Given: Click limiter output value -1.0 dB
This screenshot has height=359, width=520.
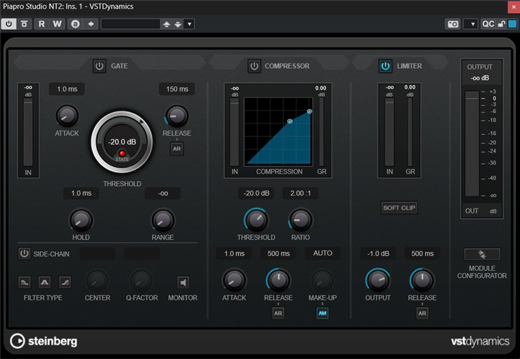Looking at the screenshot, I should click(378, 253).
